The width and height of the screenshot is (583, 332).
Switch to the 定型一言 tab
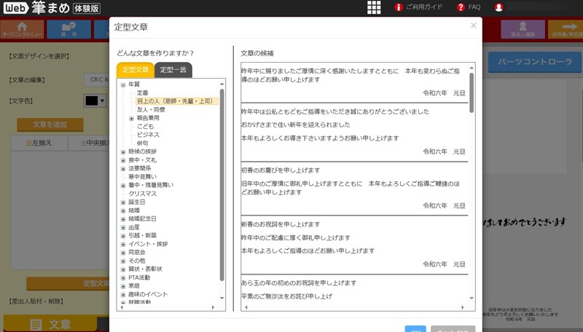tap(173, 70)
